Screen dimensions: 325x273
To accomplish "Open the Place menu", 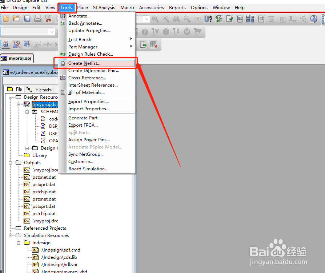I will (83, 8).
